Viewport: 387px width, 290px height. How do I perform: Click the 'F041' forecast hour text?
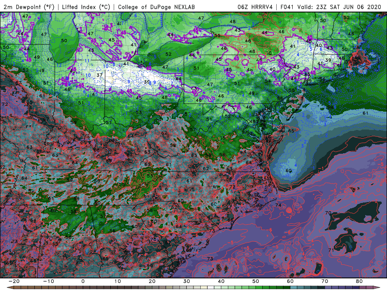click(x=287, y=7)
